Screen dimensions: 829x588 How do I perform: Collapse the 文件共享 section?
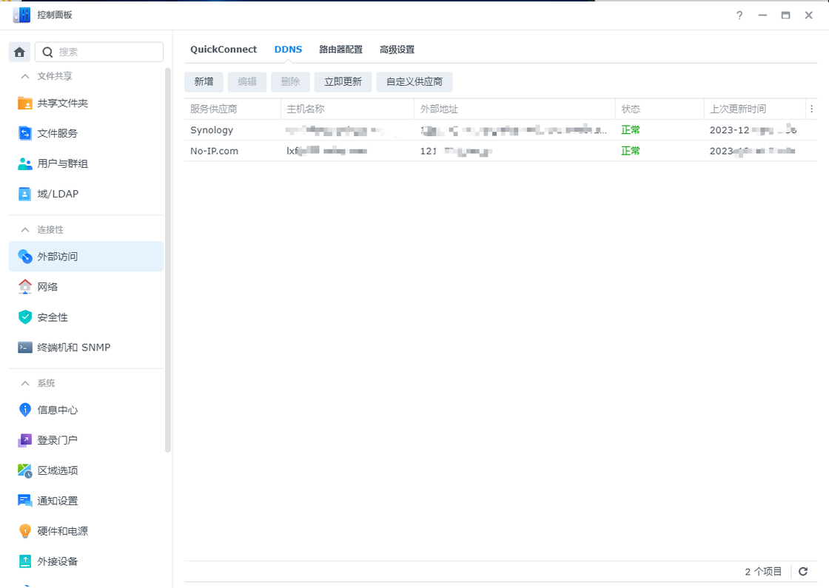coord(25,76)
